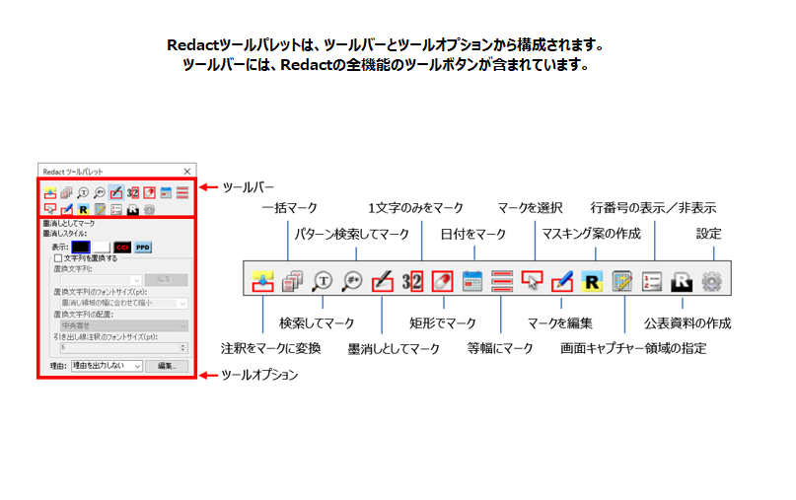The image size is (796, 500).
Task: Select batch mark pages icon in Redact palette window
Action: coord(66,192)
